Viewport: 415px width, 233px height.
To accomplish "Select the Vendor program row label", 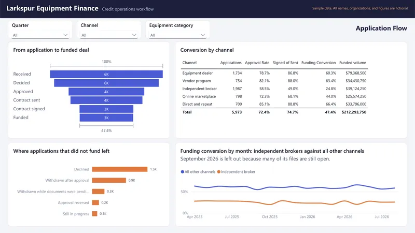I will pyautogui.click(x=197, y=81).
